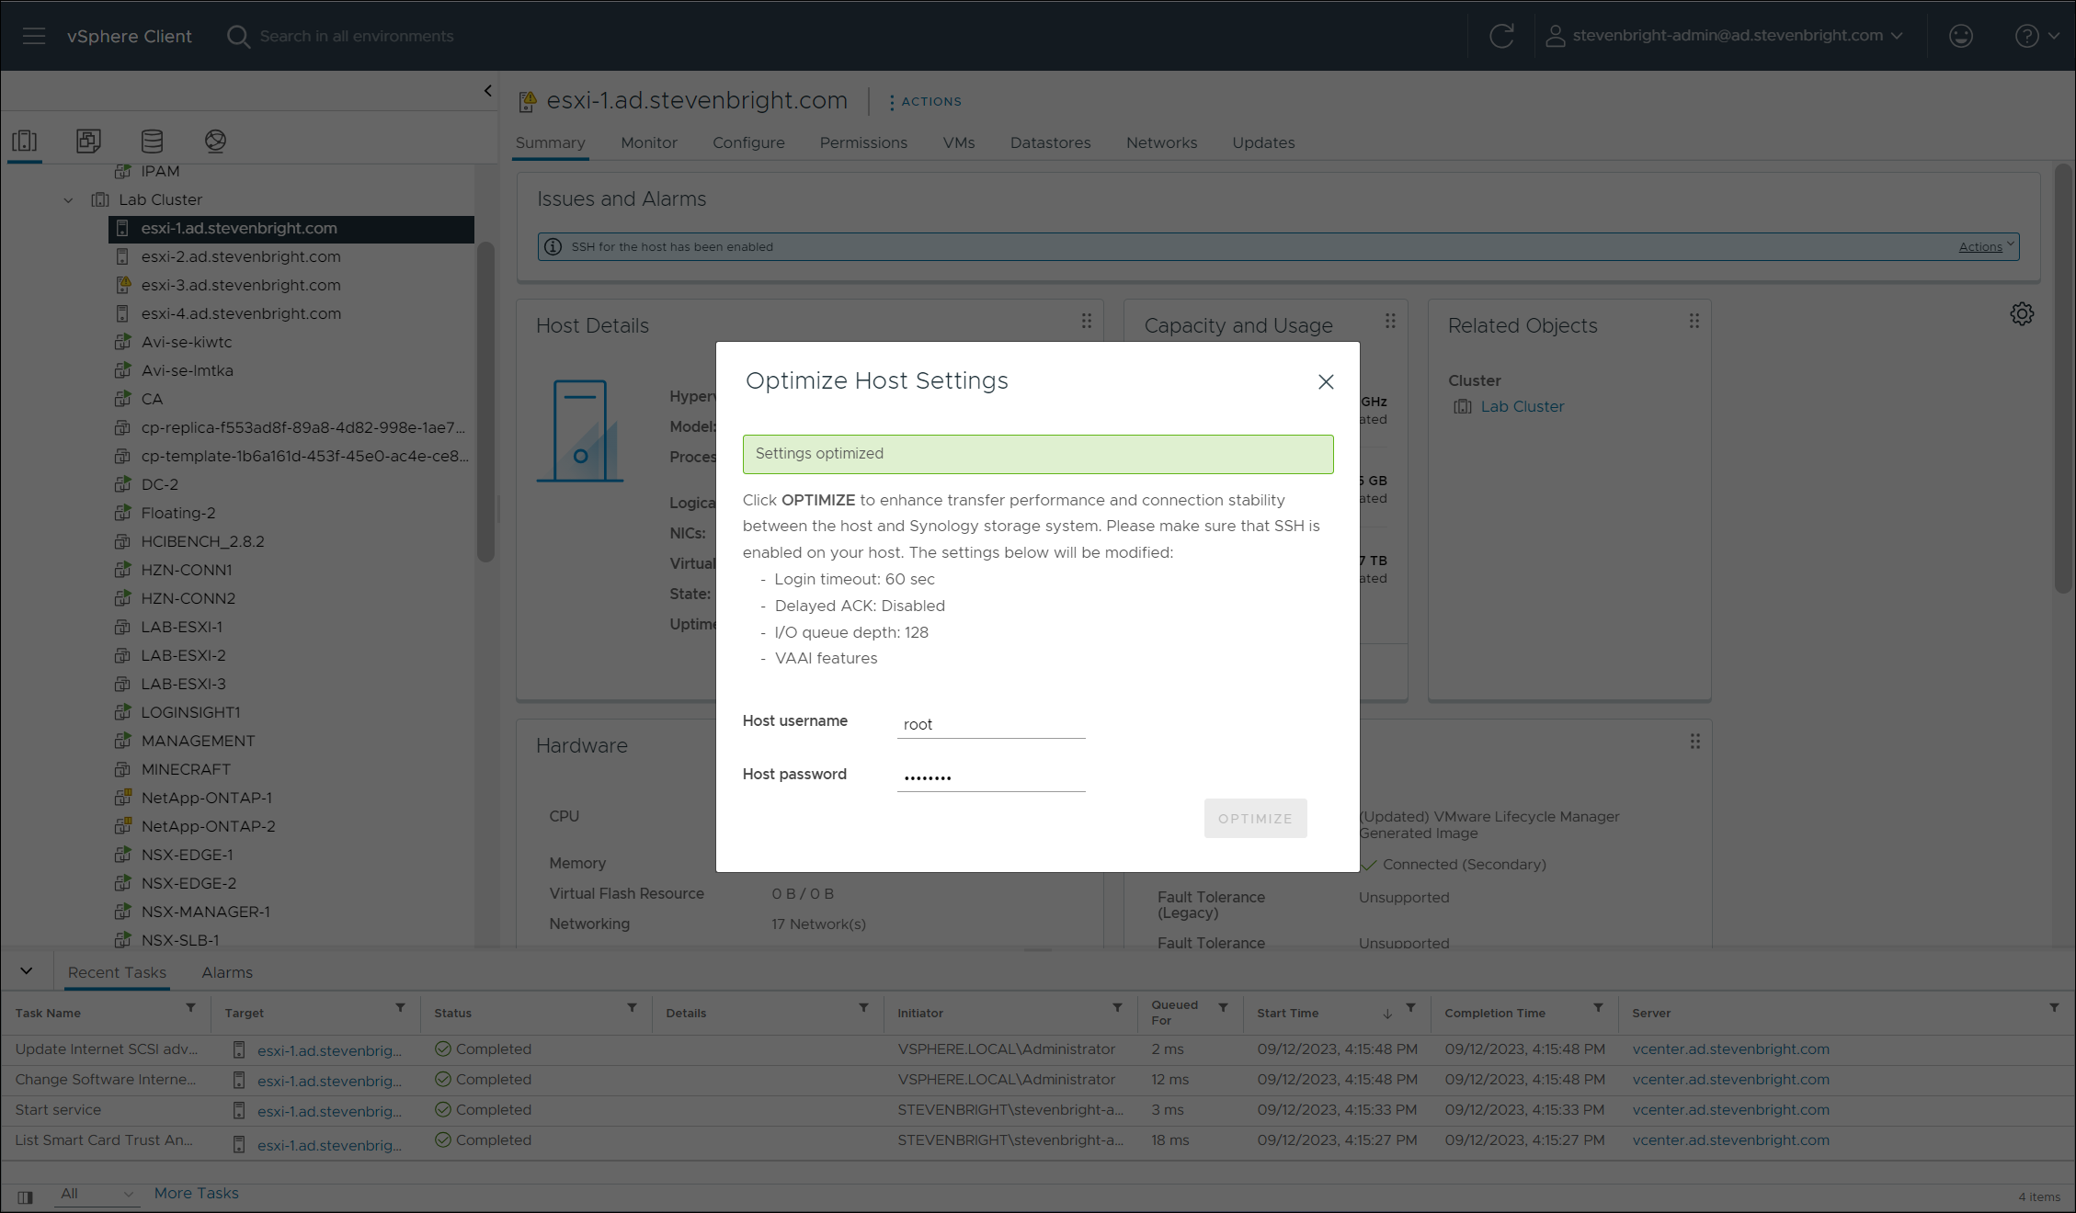The image size is (2076, 1213).
Task: Open the Storage inventory view icon
Action: 152,141
